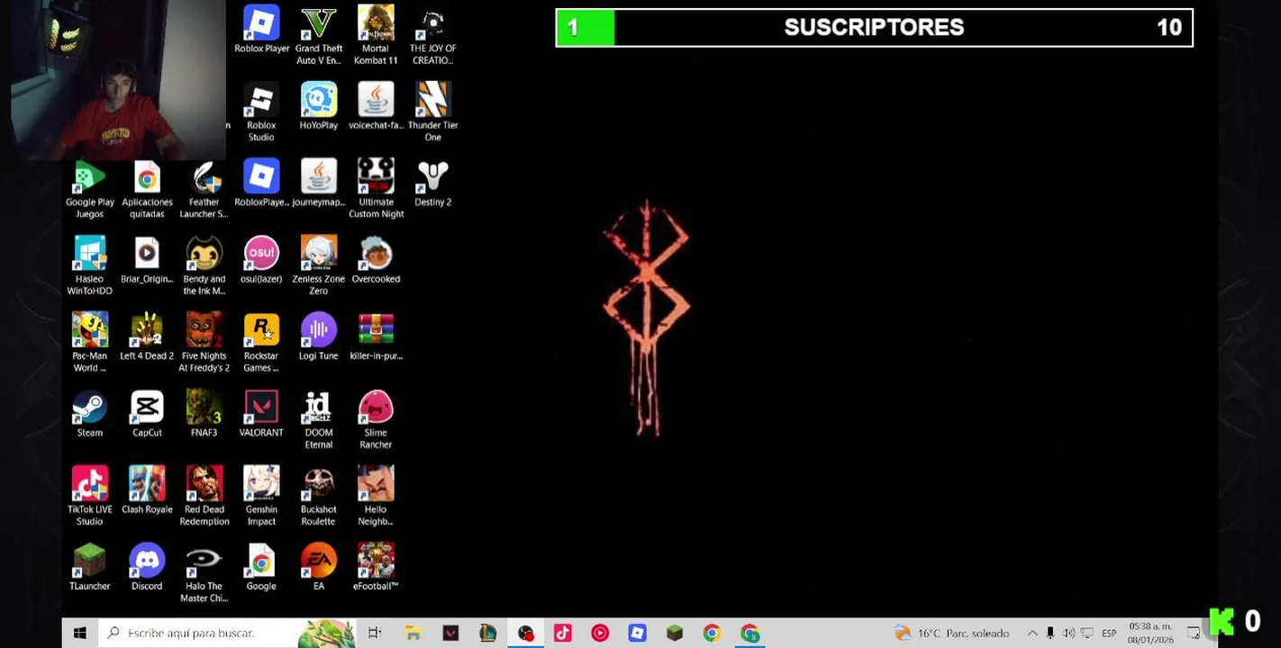Click the SUSCRIPTORES goal progress bar

874,27
